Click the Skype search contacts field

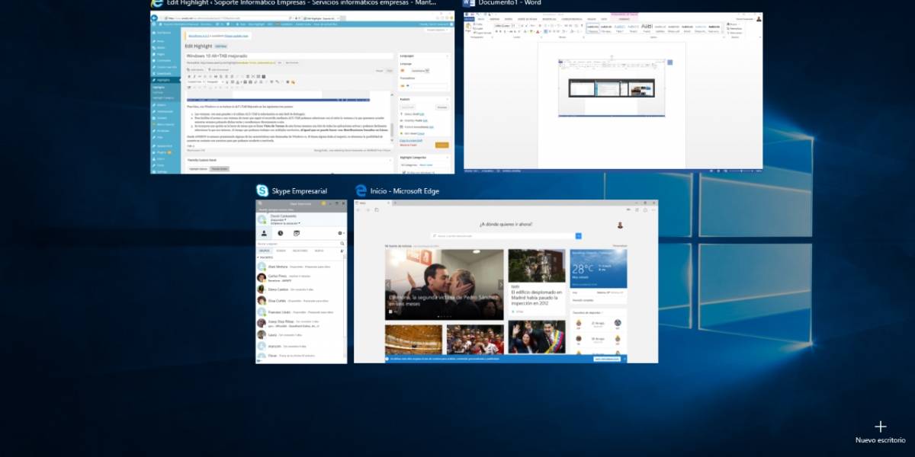pyautogui.click(x=297, y=243)
